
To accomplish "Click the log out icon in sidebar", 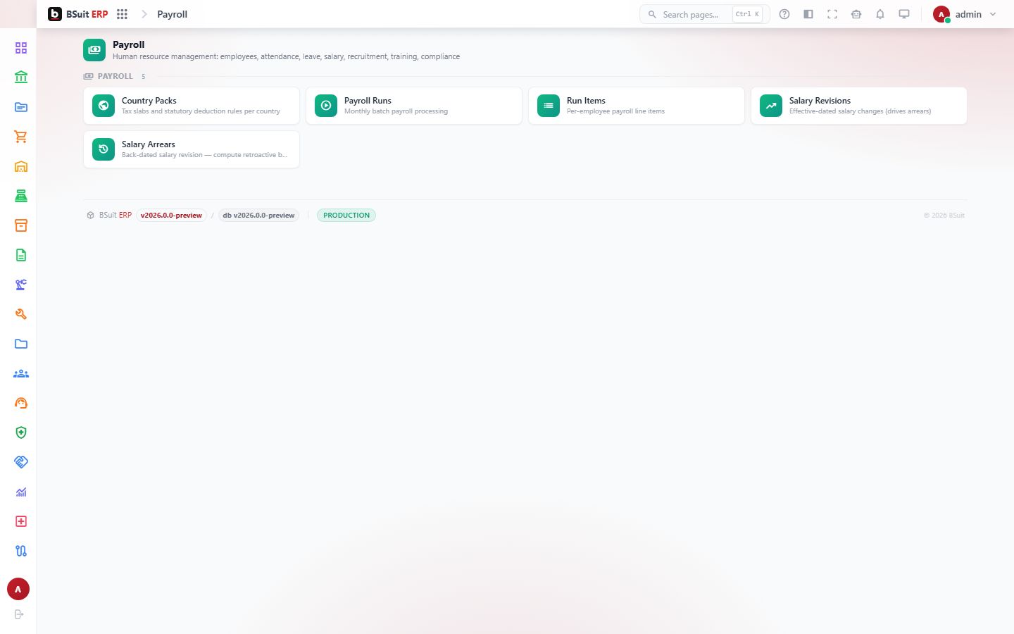I will pos(19,614).
